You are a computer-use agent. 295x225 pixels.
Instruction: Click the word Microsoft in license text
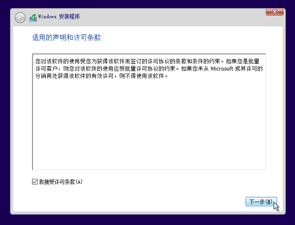click(x=222, y=69)
